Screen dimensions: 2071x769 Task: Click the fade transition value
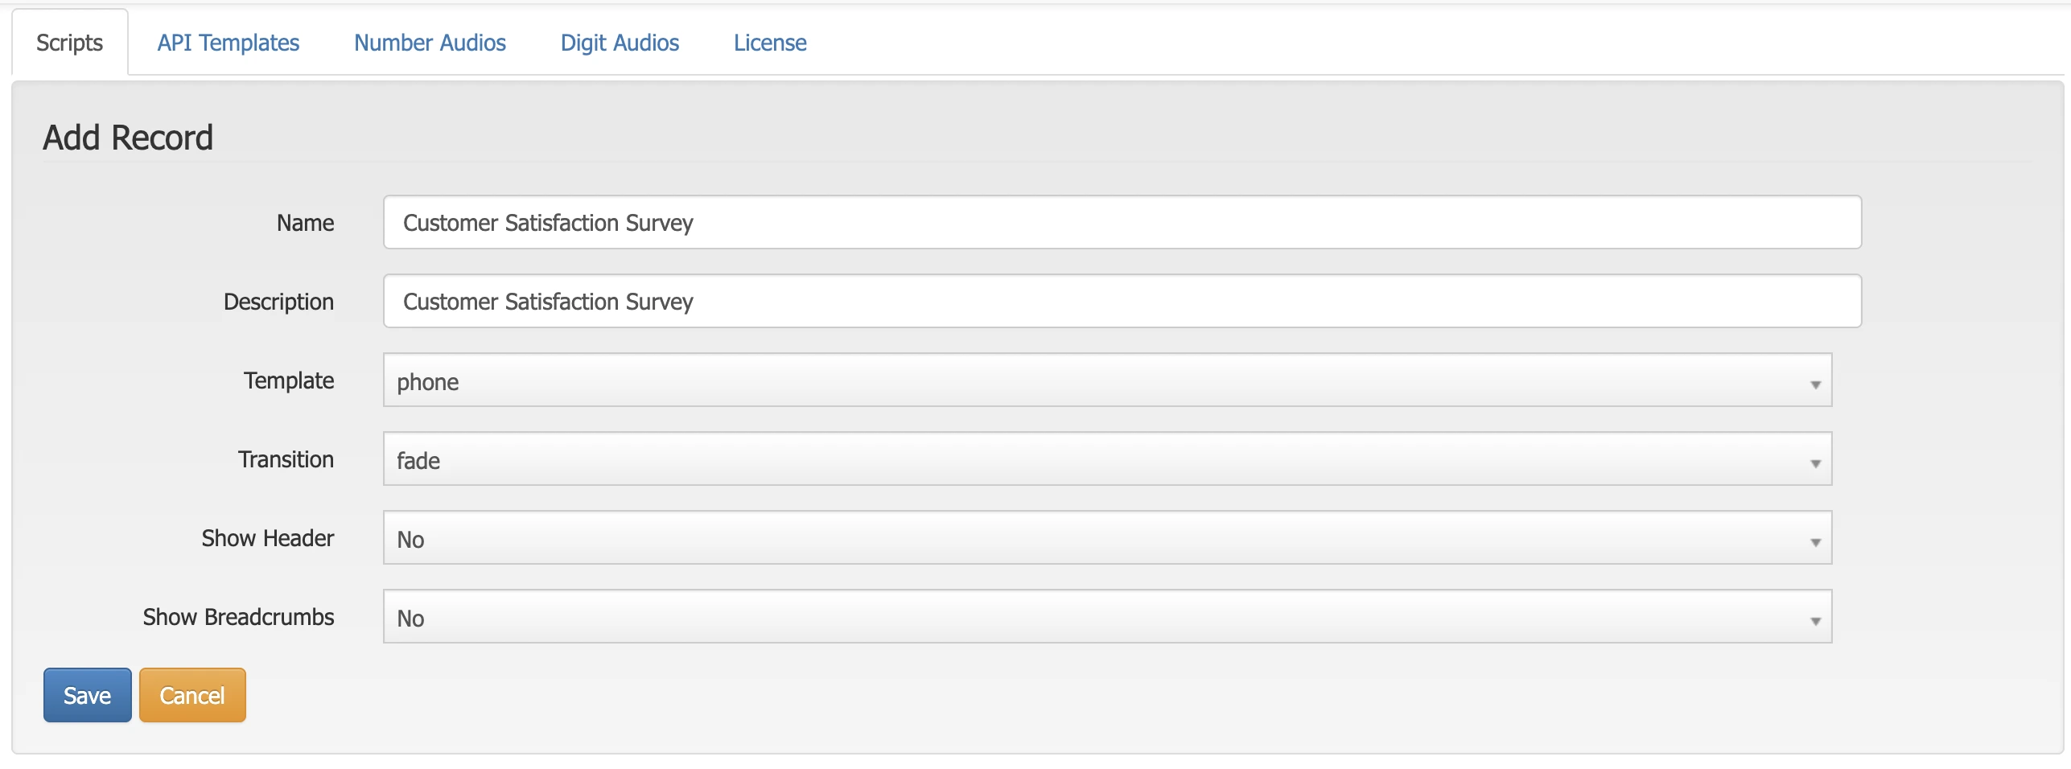pos(418,460)
